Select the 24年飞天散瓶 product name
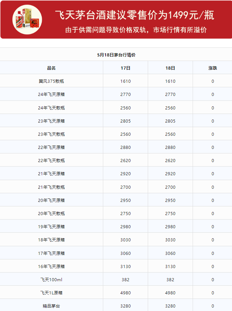The height and width of the screenshot is (311, 232). point(51,108)
